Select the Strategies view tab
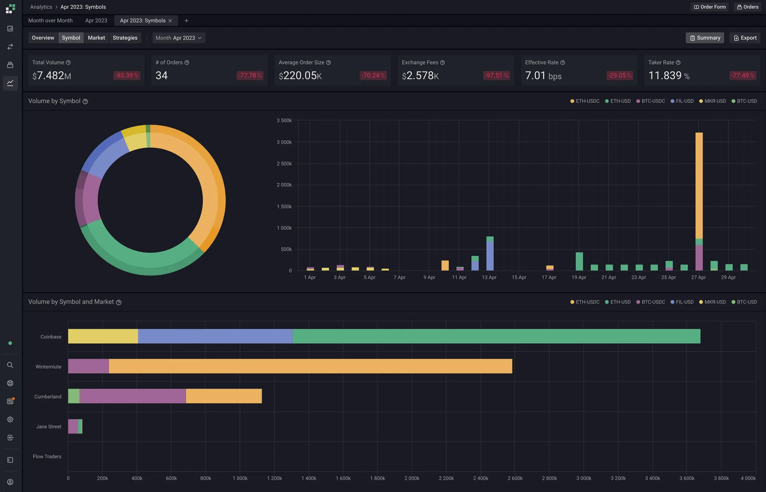The height and width of the screenshot is (492, 766). coord(125,38)
